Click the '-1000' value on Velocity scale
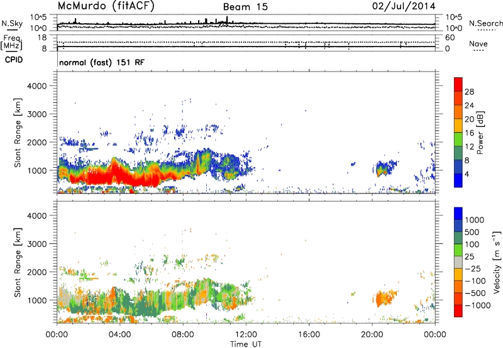Viewport: 503px width, 348px height. [477, 305]
